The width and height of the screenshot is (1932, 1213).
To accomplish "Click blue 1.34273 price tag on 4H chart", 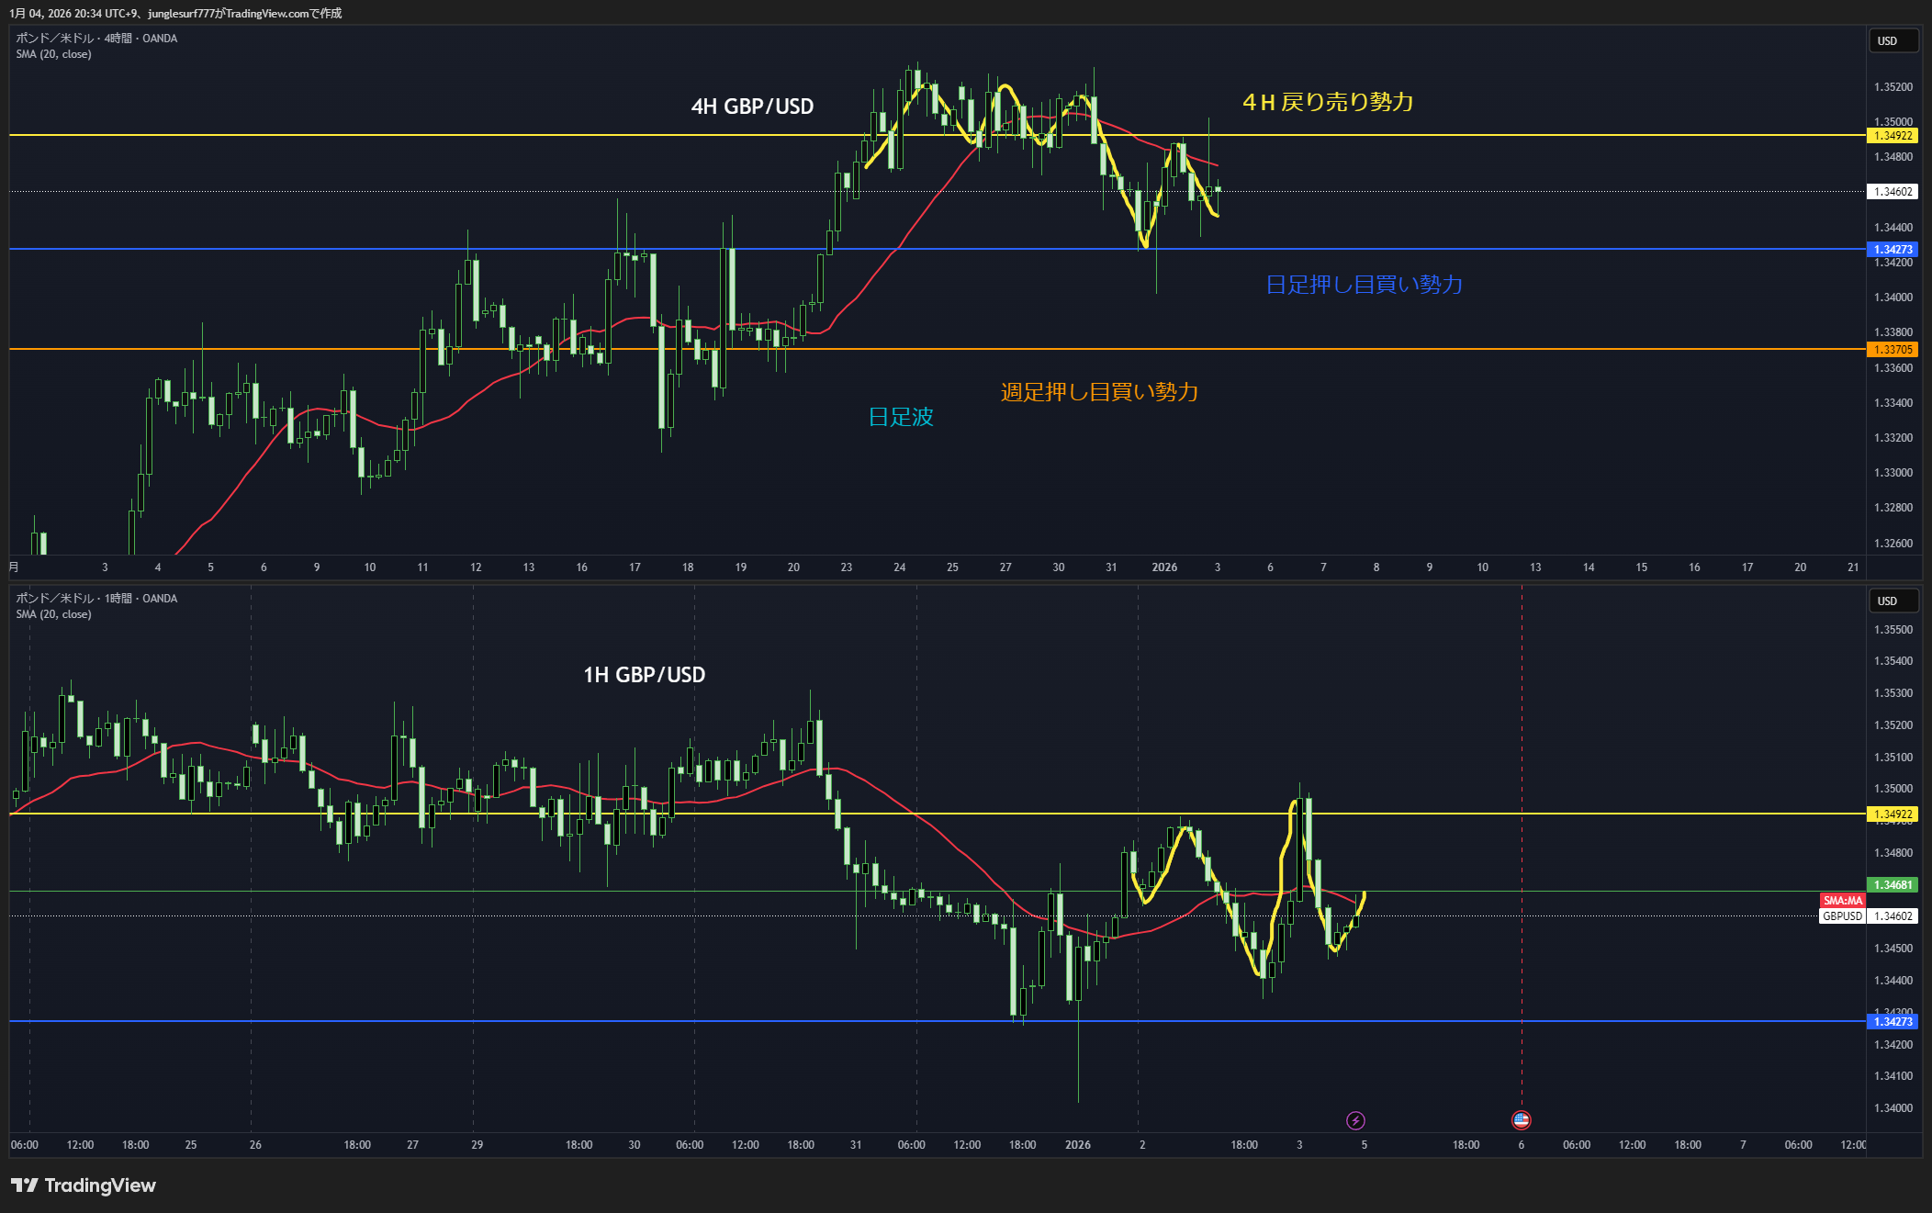I will click(x=1893, y=250).
